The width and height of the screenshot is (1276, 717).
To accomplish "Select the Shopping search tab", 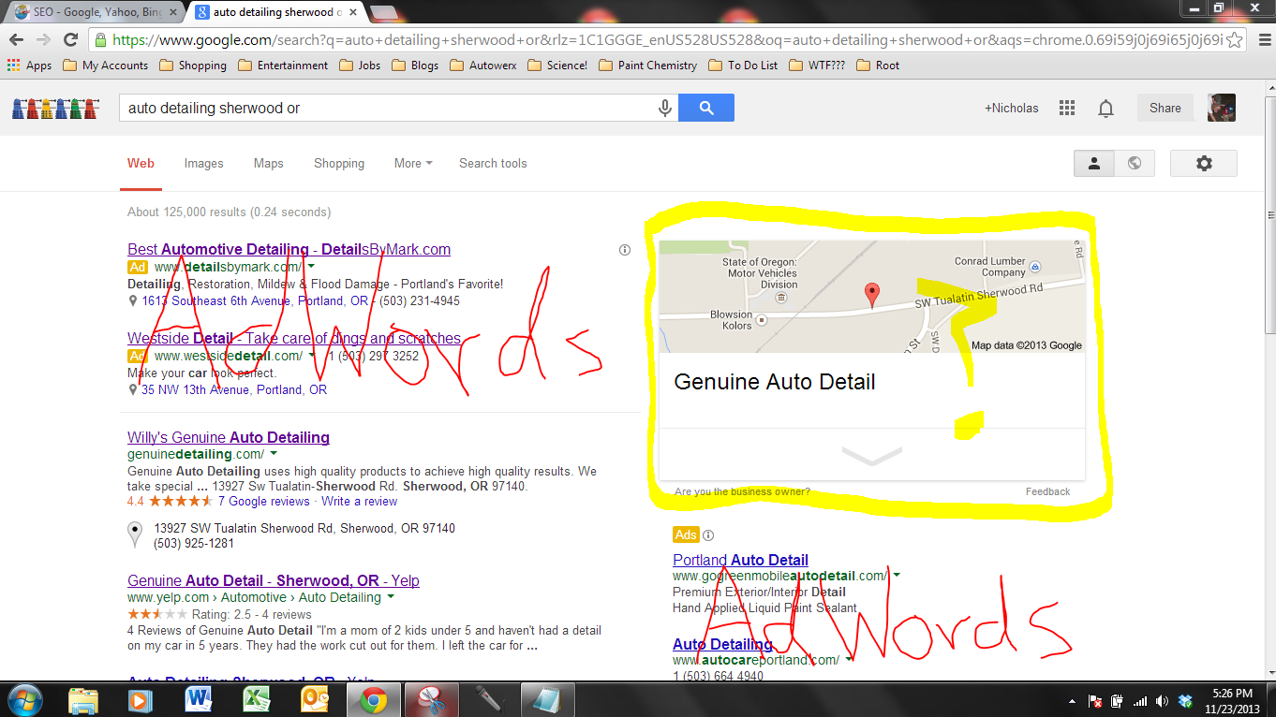I will [x=339, y=163].
